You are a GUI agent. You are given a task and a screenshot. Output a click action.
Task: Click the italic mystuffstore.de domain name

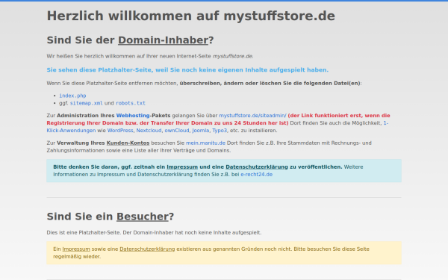click(233, 56)
